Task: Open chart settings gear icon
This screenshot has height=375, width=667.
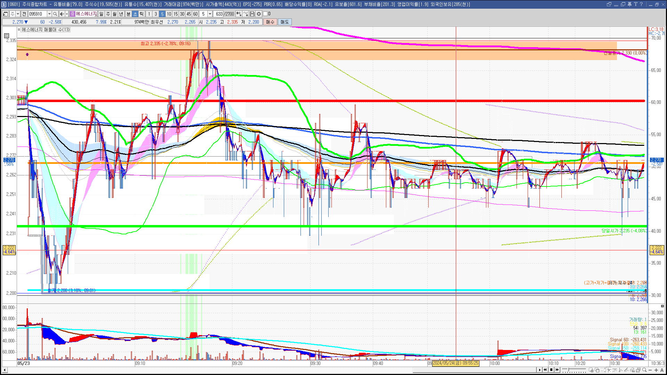Action: point(259,14)
